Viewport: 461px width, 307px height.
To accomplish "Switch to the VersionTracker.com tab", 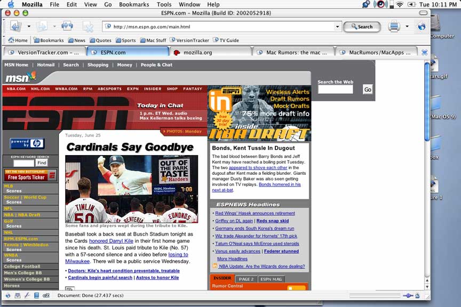I will click(x=45, y=52).
